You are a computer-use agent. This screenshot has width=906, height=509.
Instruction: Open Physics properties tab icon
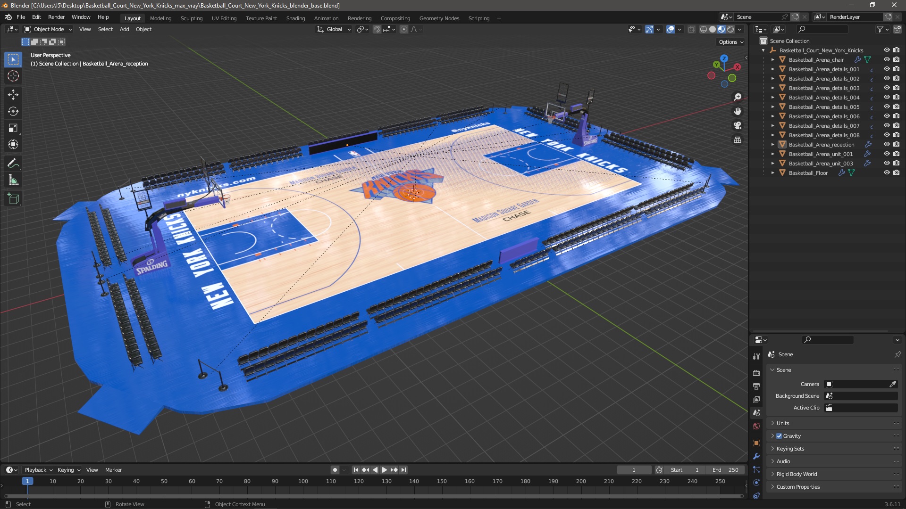(756, 483)
